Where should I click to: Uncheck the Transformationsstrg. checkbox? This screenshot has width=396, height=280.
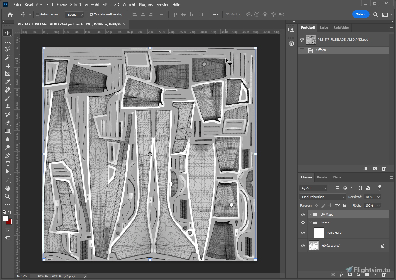(x=91, y=14)
